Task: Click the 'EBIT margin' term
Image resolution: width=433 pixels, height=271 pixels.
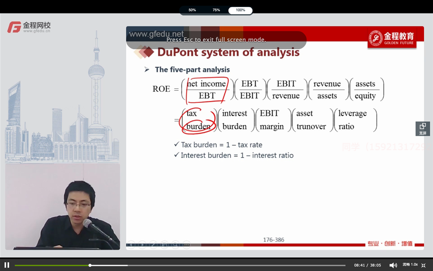Action: (x=272, y=120)
